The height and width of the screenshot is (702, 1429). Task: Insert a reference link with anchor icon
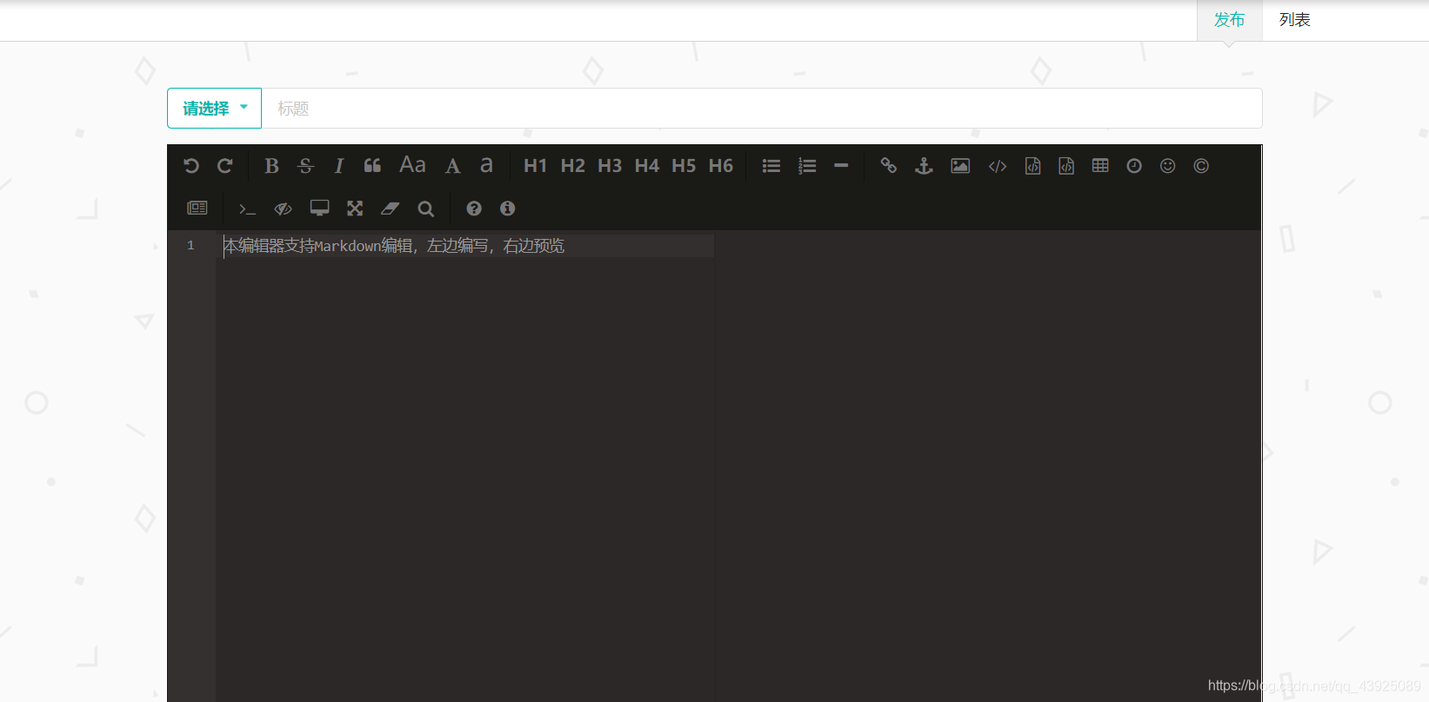click(924, 166)
